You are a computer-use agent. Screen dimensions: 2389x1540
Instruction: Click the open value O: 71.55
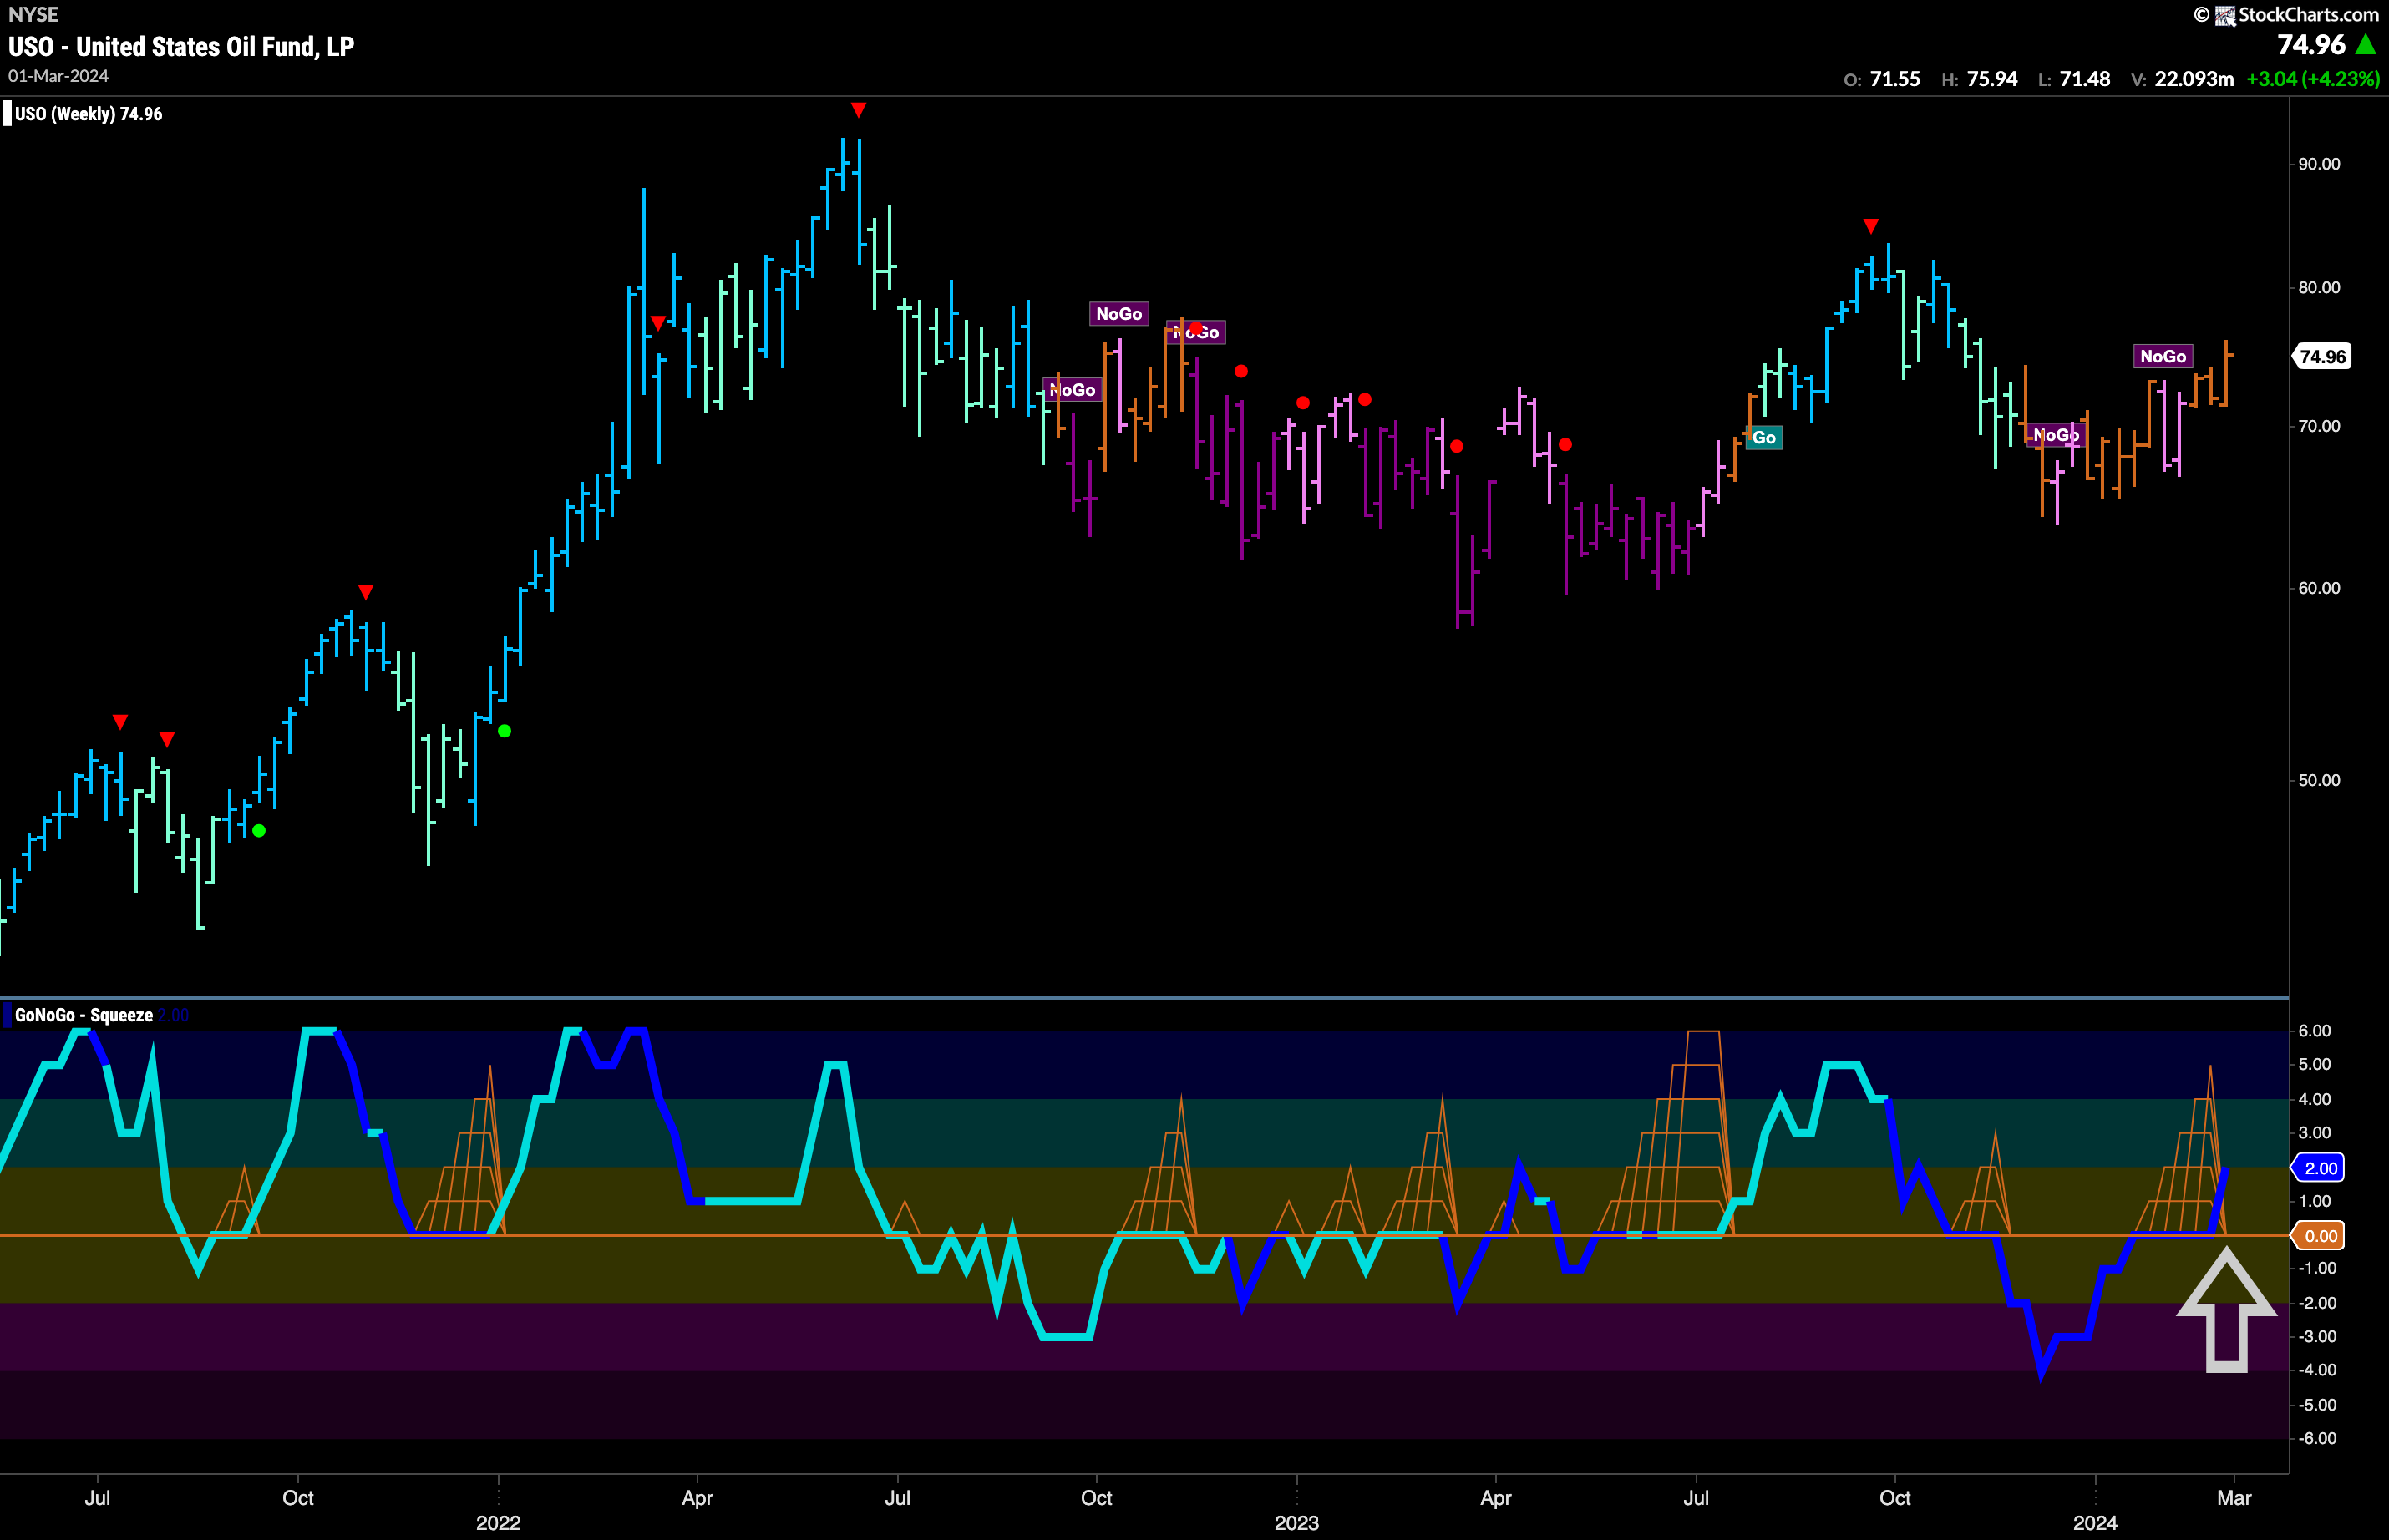1882,79
